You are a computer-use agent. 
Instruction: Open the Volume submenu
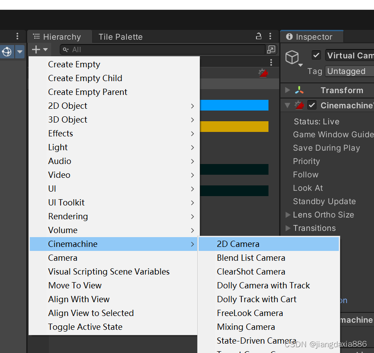[114, 230]
